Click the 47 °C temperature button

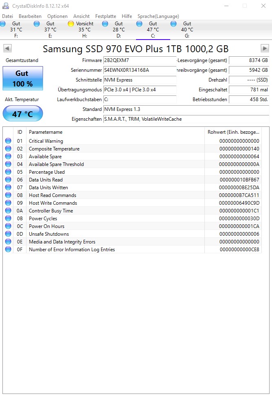pos(23,114)
